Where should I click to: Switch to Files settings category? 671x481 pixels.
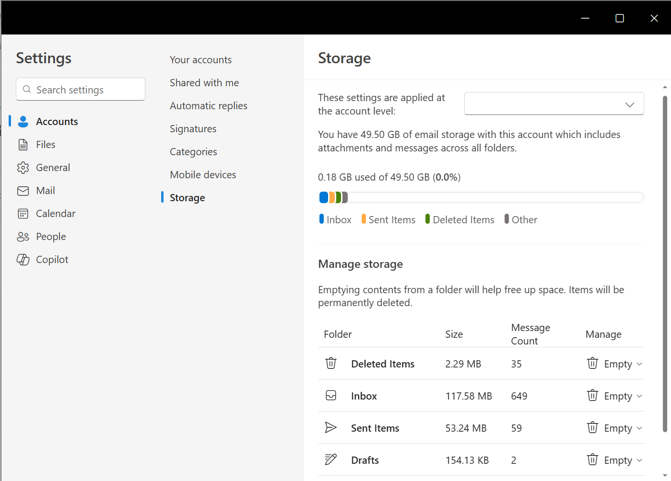tap(46, 145)
